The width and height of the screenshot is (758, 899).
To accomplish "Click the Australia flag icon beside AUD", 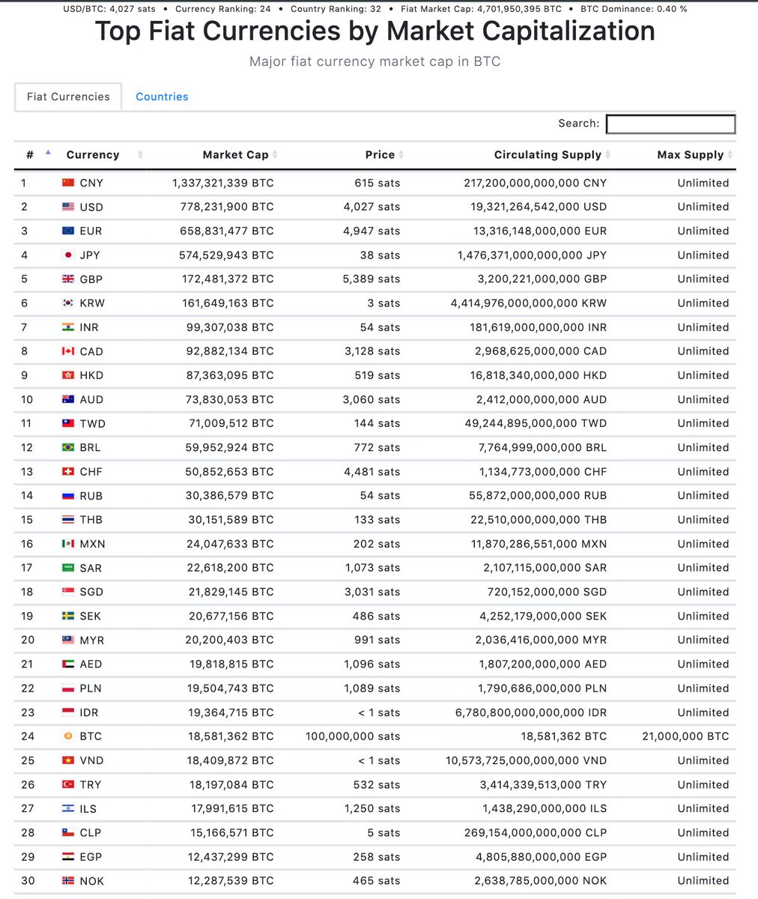I will [68, 399].
